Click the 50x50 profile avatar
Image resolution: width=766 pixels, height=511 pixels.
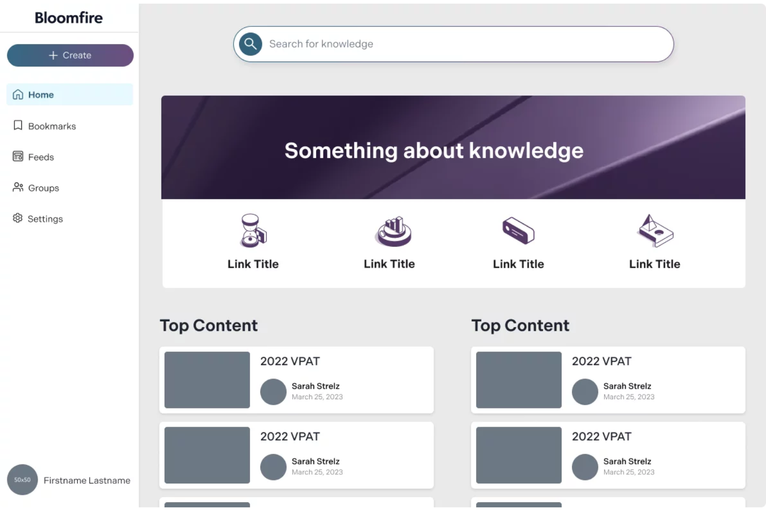tap(22, 480)
